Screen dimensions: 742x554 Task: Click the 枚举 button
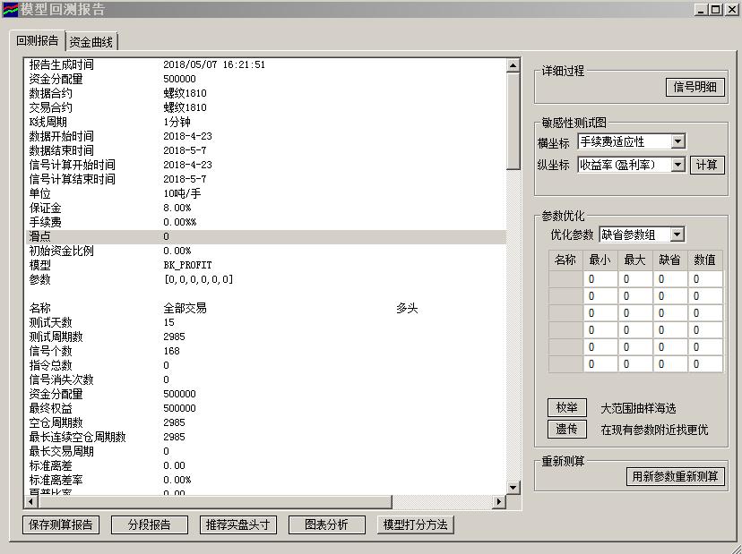[566, 408]
